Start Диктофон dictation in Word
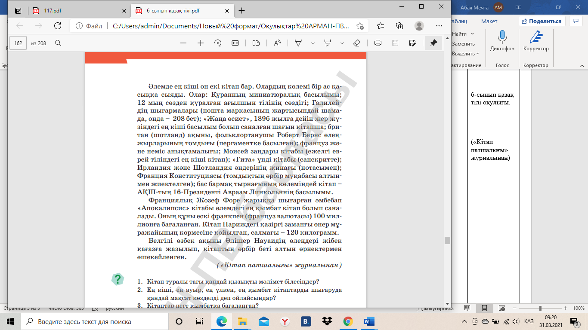The height and width of the screenshot is (330, 588). pyautogui.click(x=502, y=41)
